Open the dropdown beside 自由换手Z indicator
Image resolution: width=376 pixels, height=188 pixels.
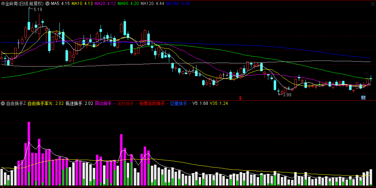(x=3, y=104)
